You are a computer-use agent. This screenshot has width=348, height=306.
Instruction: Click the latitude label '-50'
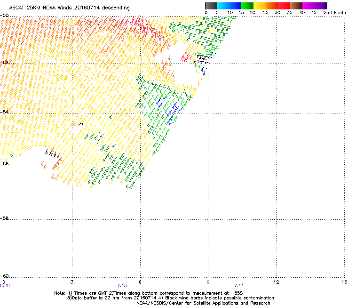pos(4,16)
